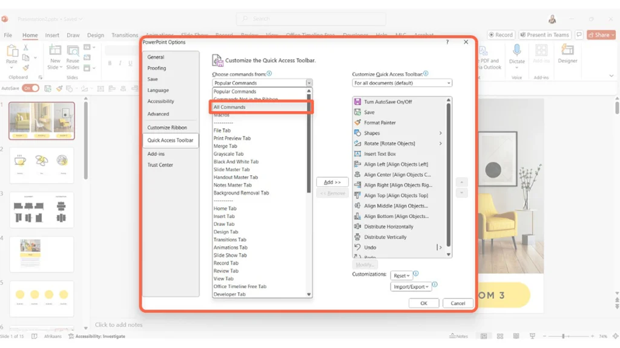Choose Home Tab from the list
Screen dimensions: 620x348
pos(260,208)
